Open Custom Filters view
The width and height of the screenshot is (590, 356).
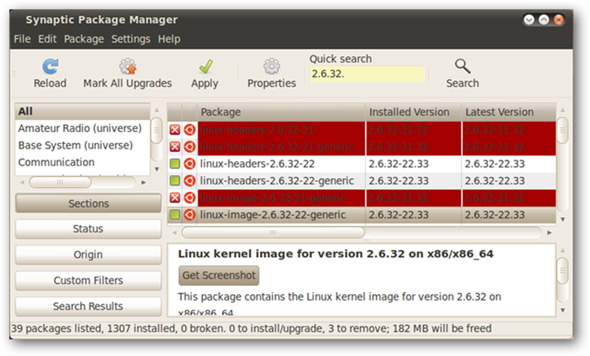(88, 280)
